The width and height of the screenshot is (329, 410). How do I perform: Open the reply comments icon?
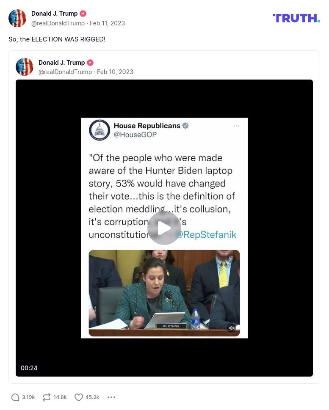(16, 397)
